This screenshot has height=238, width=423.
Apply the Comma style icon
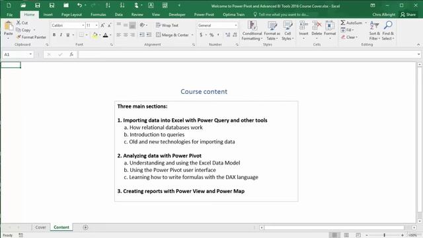218,35
